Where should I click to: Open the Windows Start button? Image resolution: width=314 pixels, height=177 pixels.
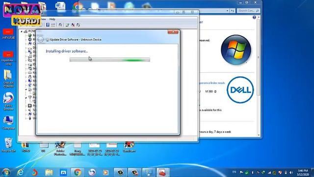[5, 173]
